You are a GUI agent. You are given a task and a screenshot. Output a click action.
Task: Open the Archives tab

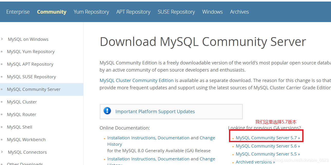click(x=240, y=12)
